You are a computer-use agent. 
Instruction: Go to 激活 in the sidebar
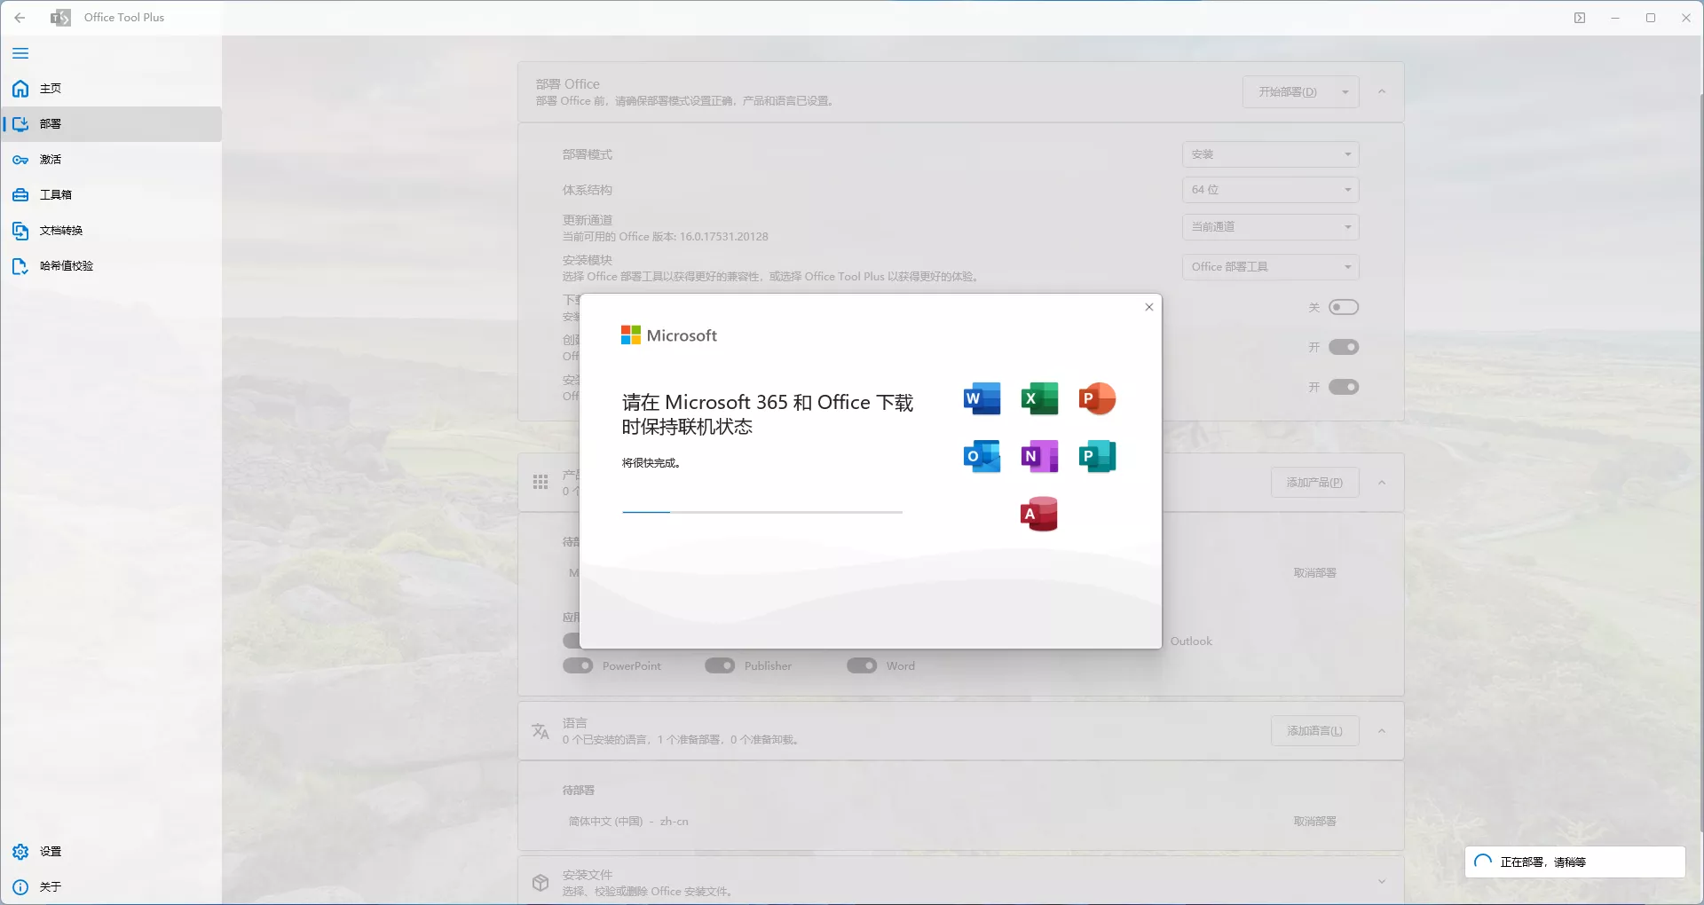point(51,160)
